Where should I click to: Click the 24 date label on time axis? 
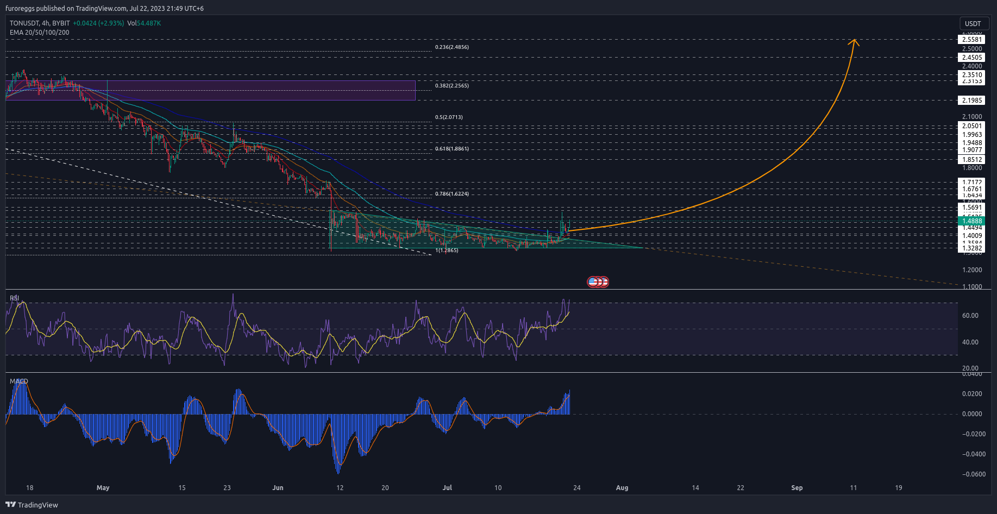(577, 488)
